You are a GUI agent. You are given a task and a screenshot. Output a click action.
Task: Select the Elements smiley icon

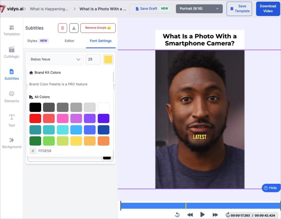tap(12, 94)
